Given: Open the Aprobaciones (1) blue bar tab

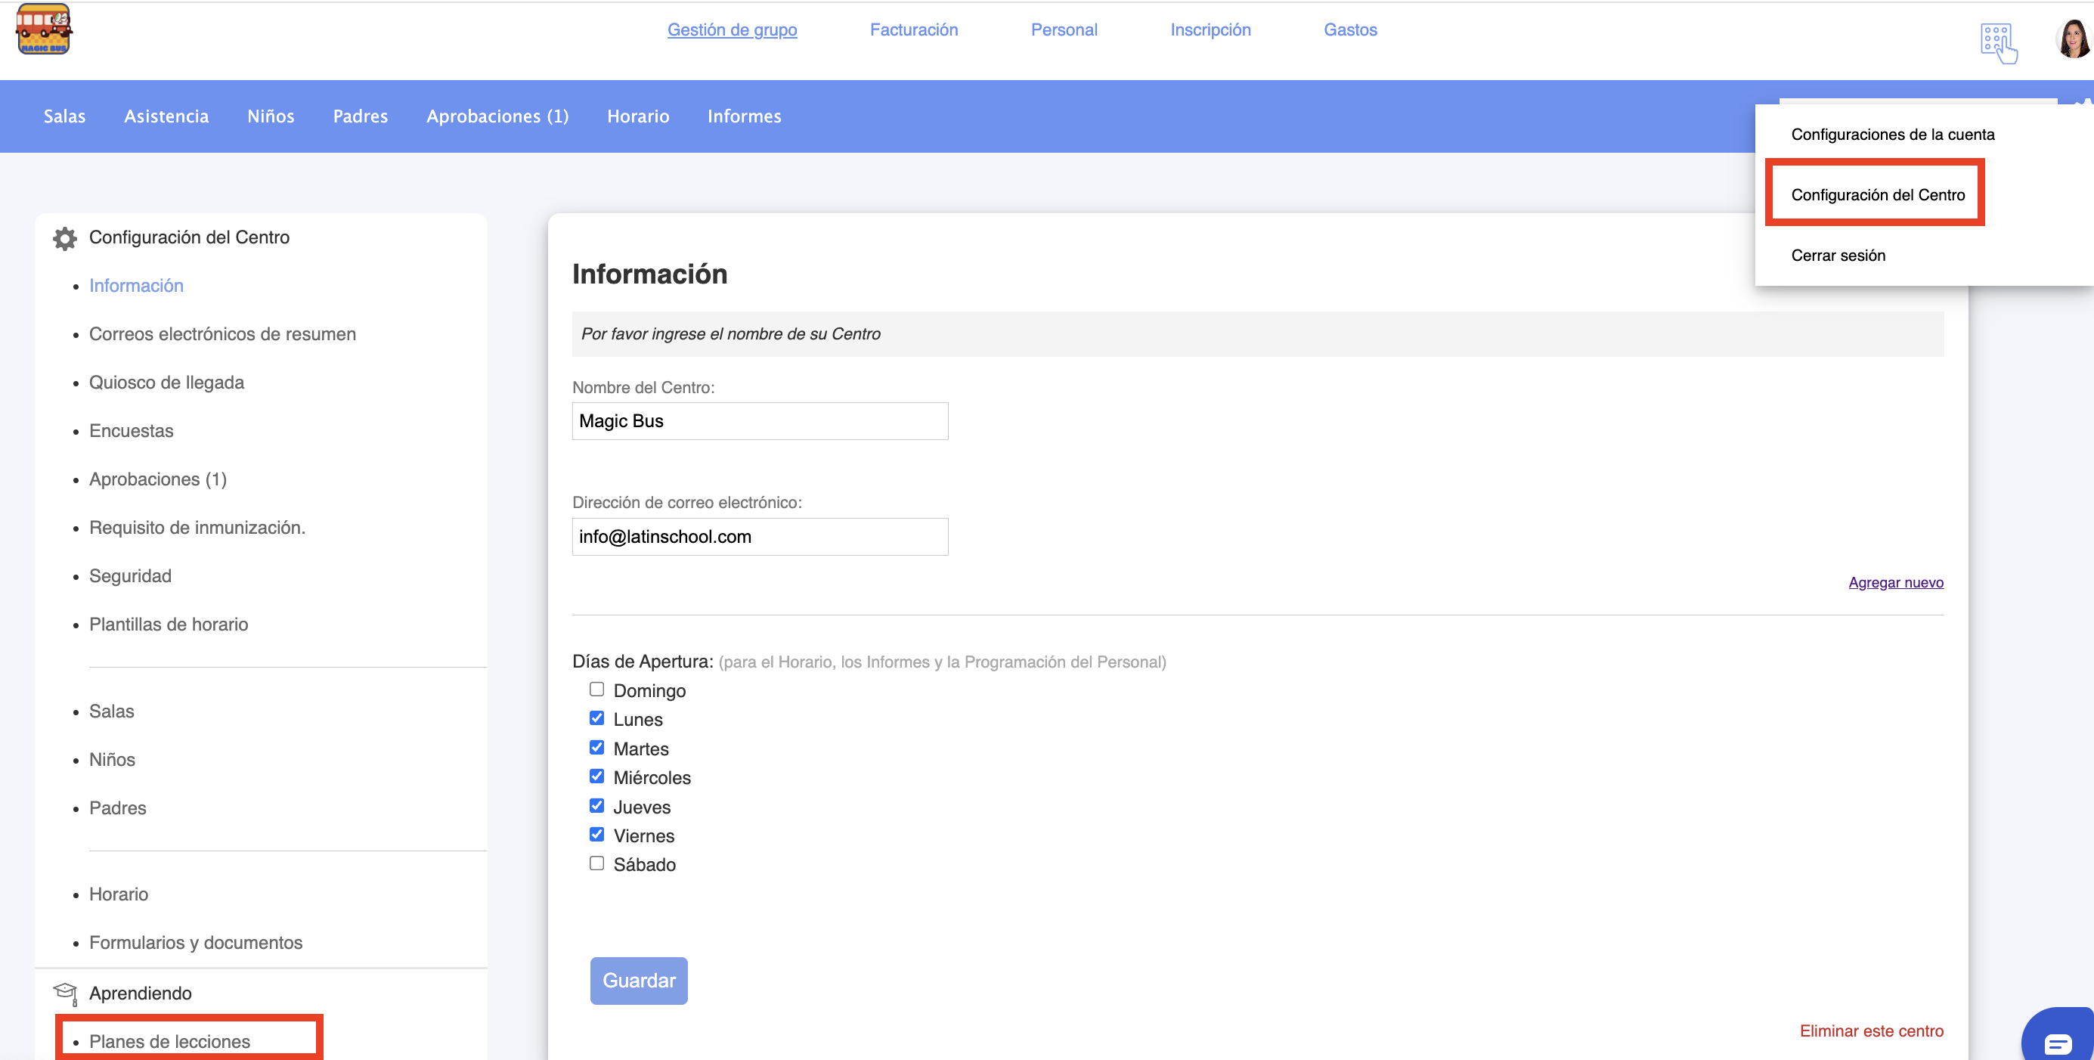Looking at the screenshot, I should tap(497, 116).
